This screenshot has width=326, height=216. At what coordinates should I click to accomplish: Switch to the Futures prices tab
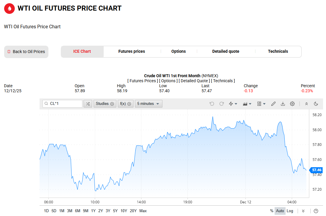pyautogui.click(x=132, y=52)
